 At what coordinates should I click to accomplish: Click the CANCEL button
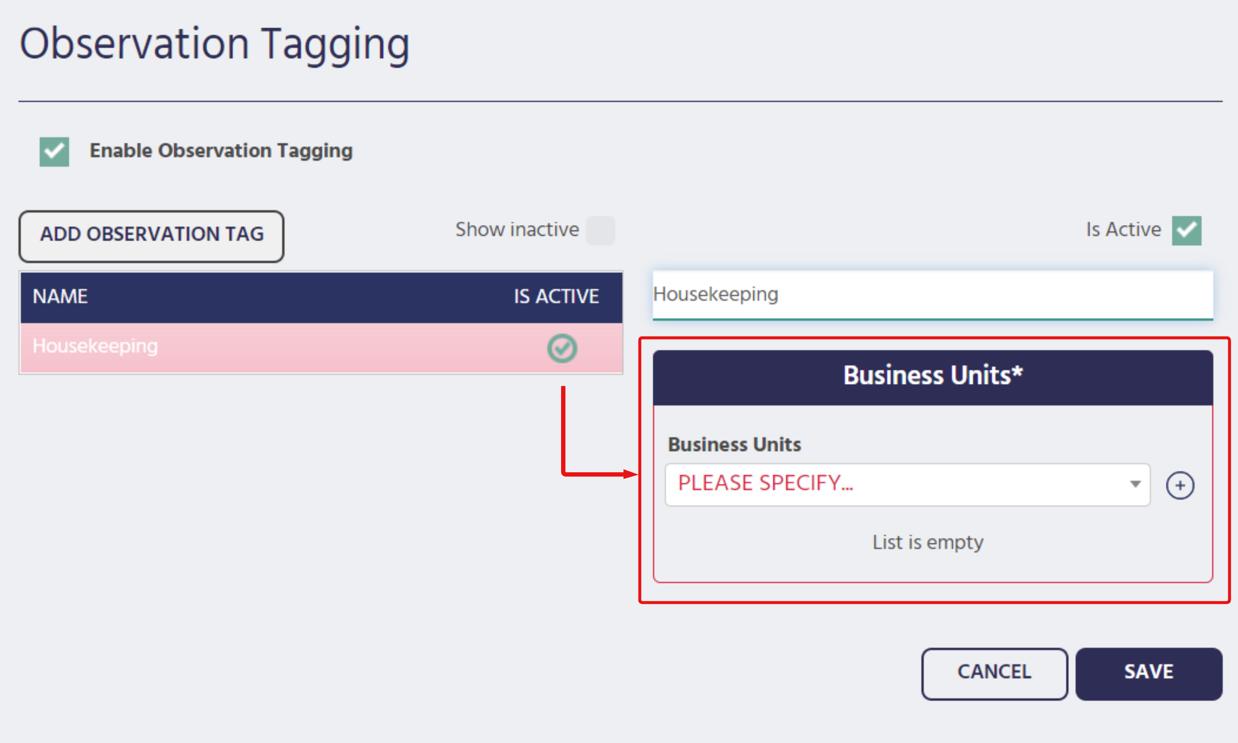click(x=994, y=673)
